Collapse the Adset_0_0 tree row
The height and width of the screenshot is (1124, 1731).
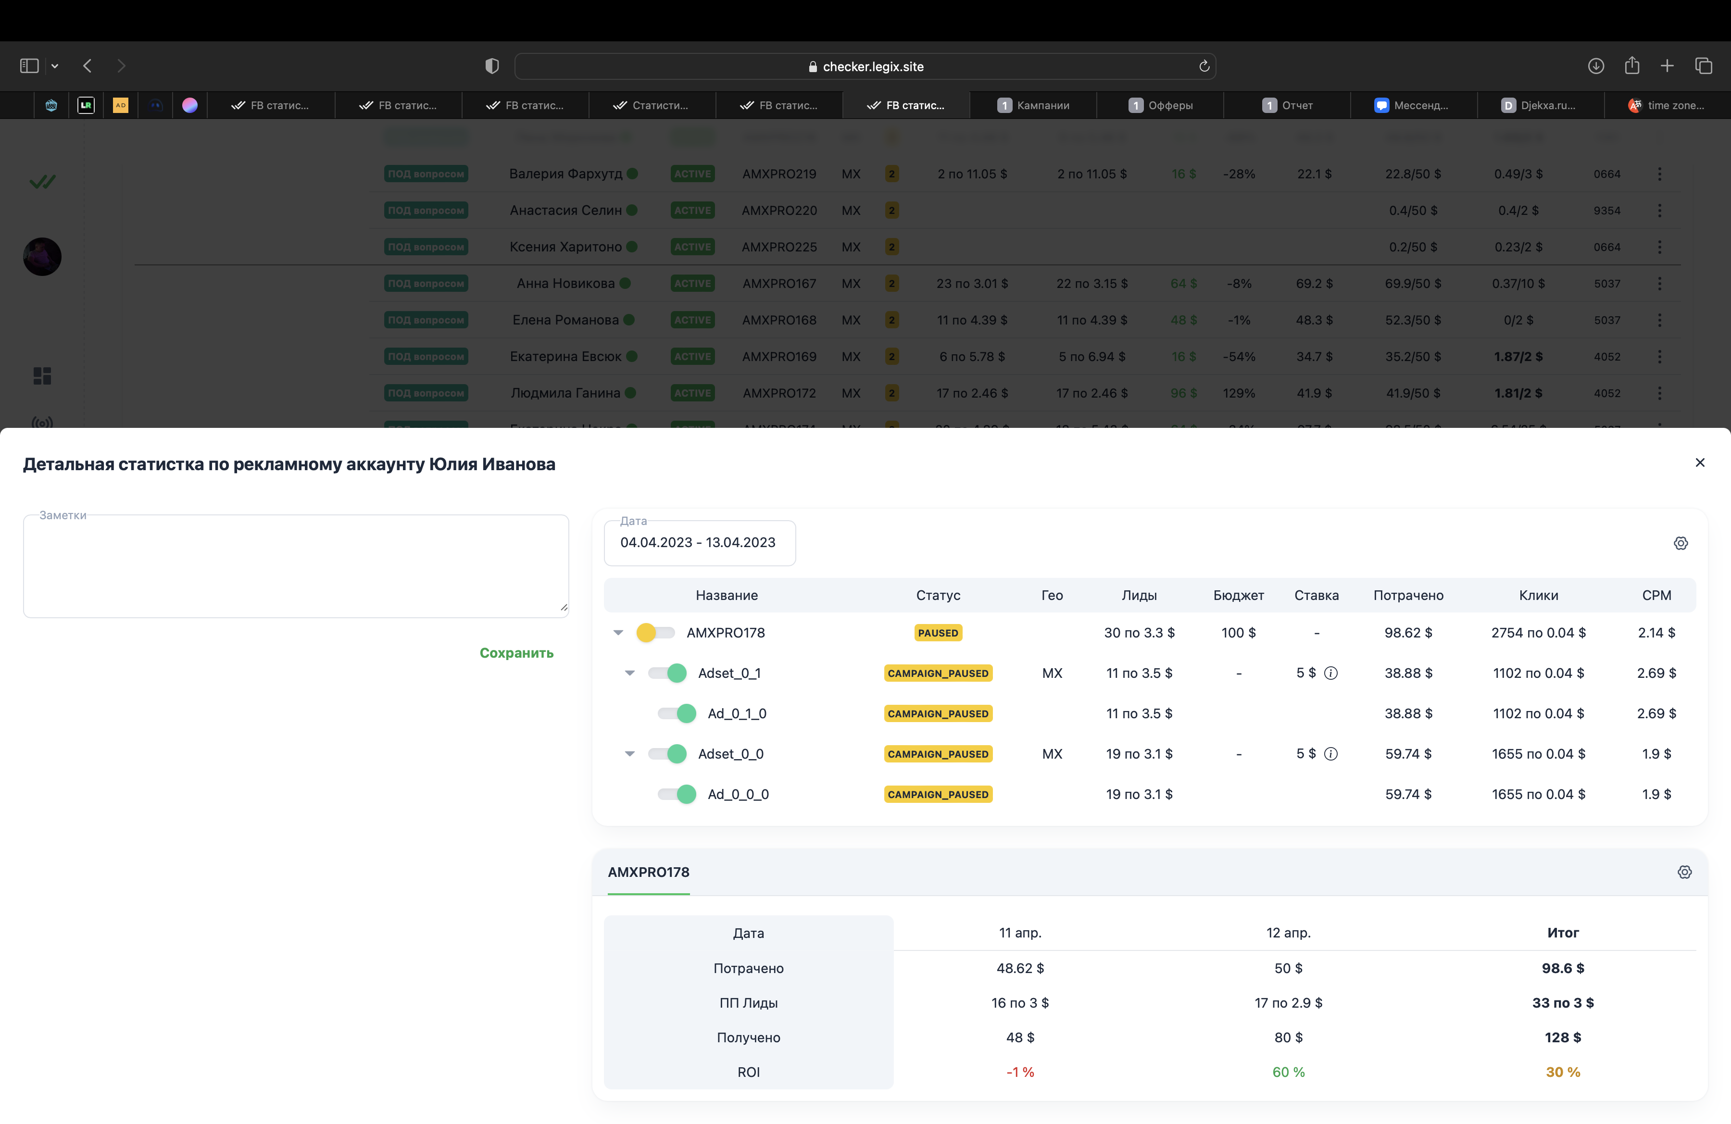pyautogui.click(x=630, y=754)
